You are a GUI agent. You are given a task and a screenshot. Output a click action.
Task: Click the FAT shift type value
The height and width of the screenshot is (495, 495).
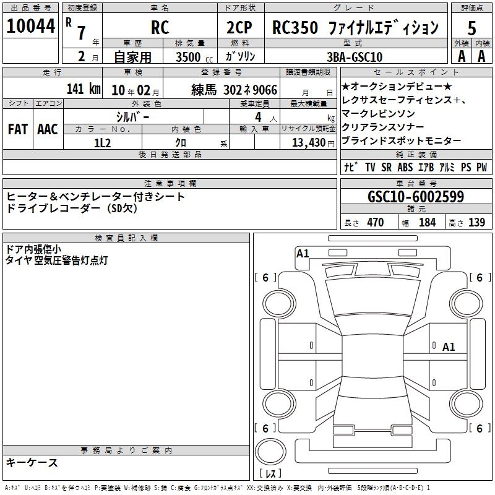[x=17, y=129]
